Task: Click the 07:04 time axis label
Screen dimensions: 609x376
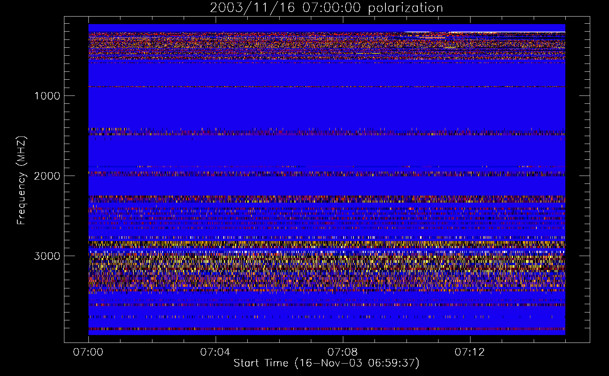Action: [x=215, y=352]
